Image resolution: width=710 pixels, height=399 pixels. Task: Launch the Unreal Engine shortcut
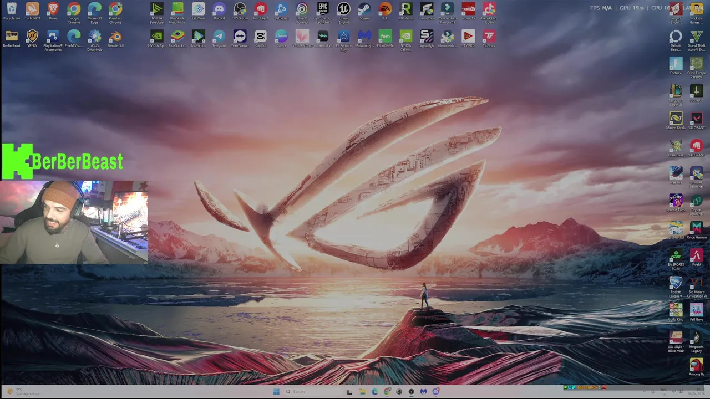point(343,13)
